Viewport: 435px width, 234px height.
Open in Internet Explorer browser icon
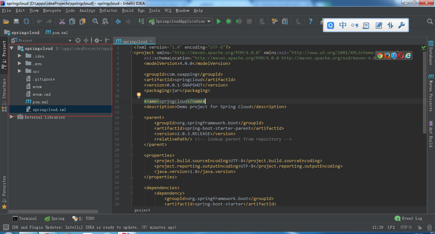point(408,56)
